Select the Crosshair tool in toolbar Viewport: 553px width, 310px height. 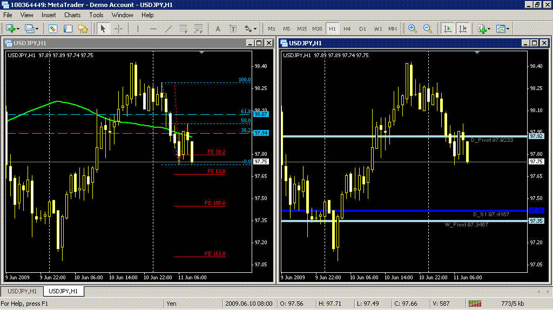(x=118, y=29)
